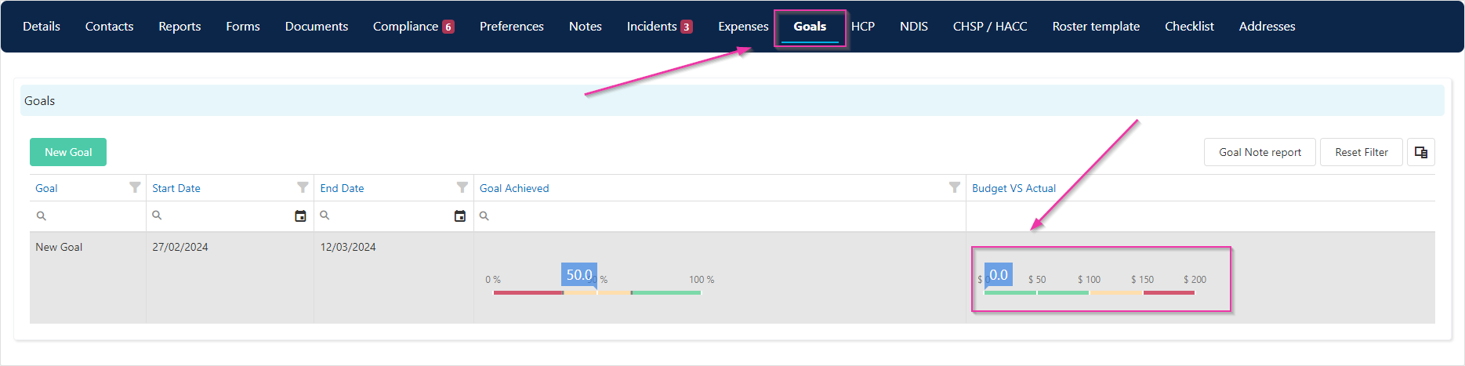Viewport: 1465px width, 366px height.
Task: Open the Preferences tab
Action: 512,27
